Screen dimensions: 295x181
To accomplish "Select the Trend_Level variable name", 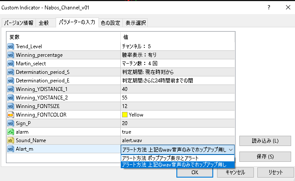I will pyautogui.click(x=29, y=47).
